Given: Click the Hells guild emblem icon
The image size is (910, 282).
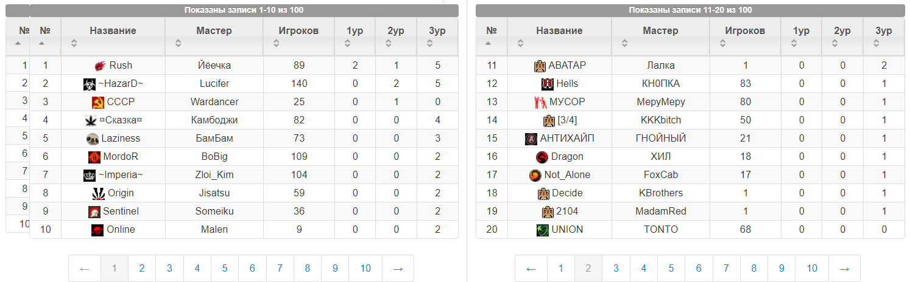Looking at the screenshot, I should pos(547,84).
